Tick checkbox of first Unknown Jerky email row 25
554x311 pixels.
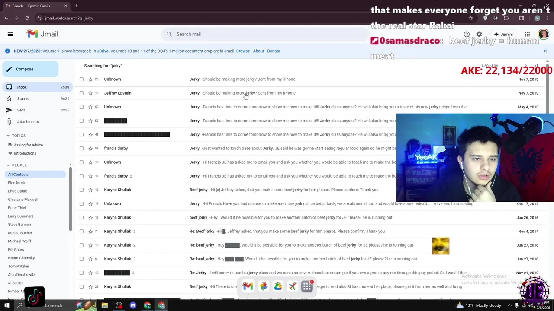click(81, 79)
